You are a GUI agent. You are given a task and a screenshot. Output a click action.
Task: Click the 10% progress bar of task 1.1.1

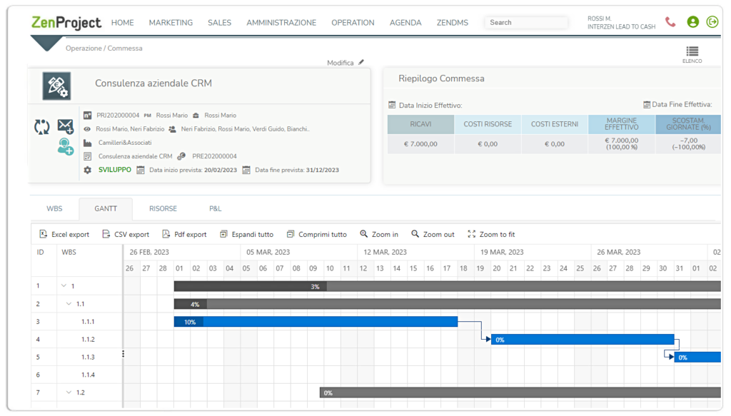point(189,321)
